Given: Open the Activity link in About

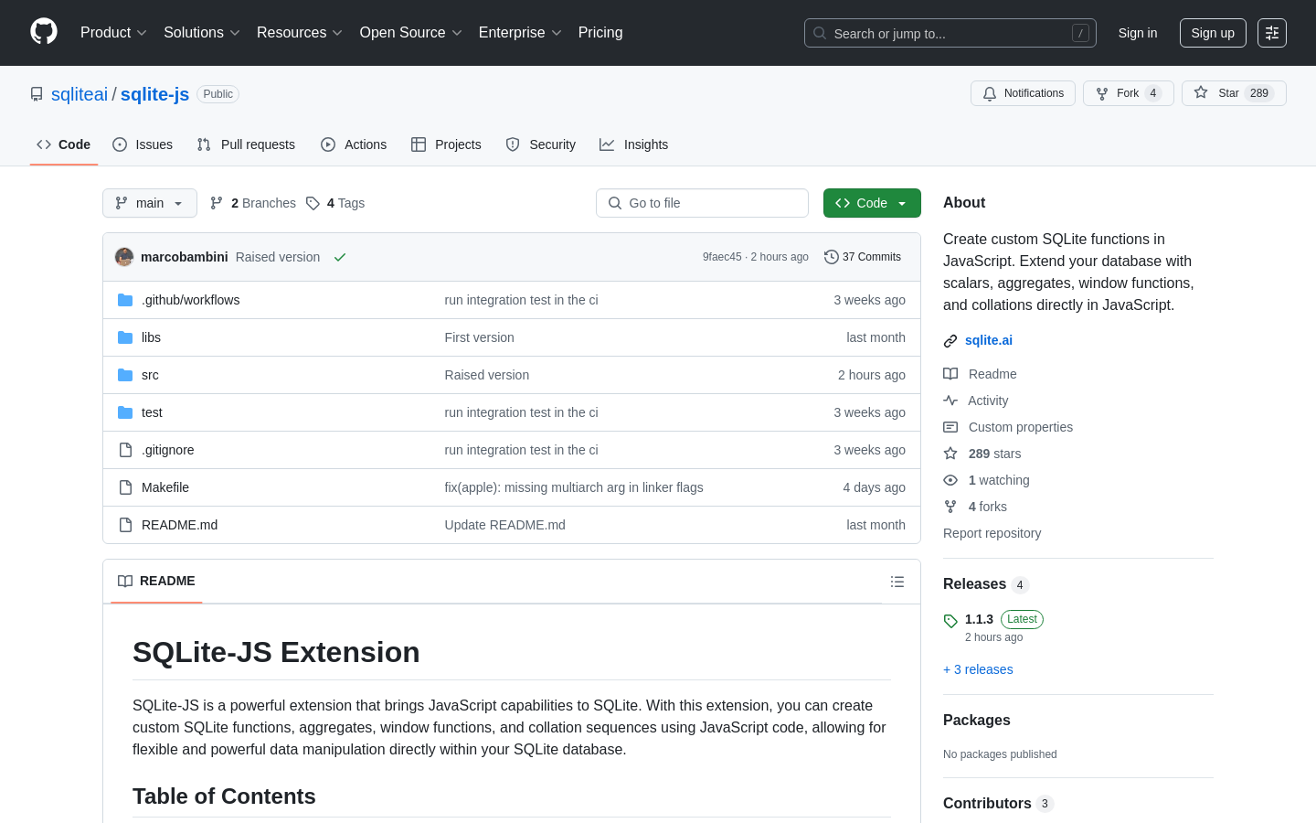Looking at the screenshot, I should click(x=976, y=401).
